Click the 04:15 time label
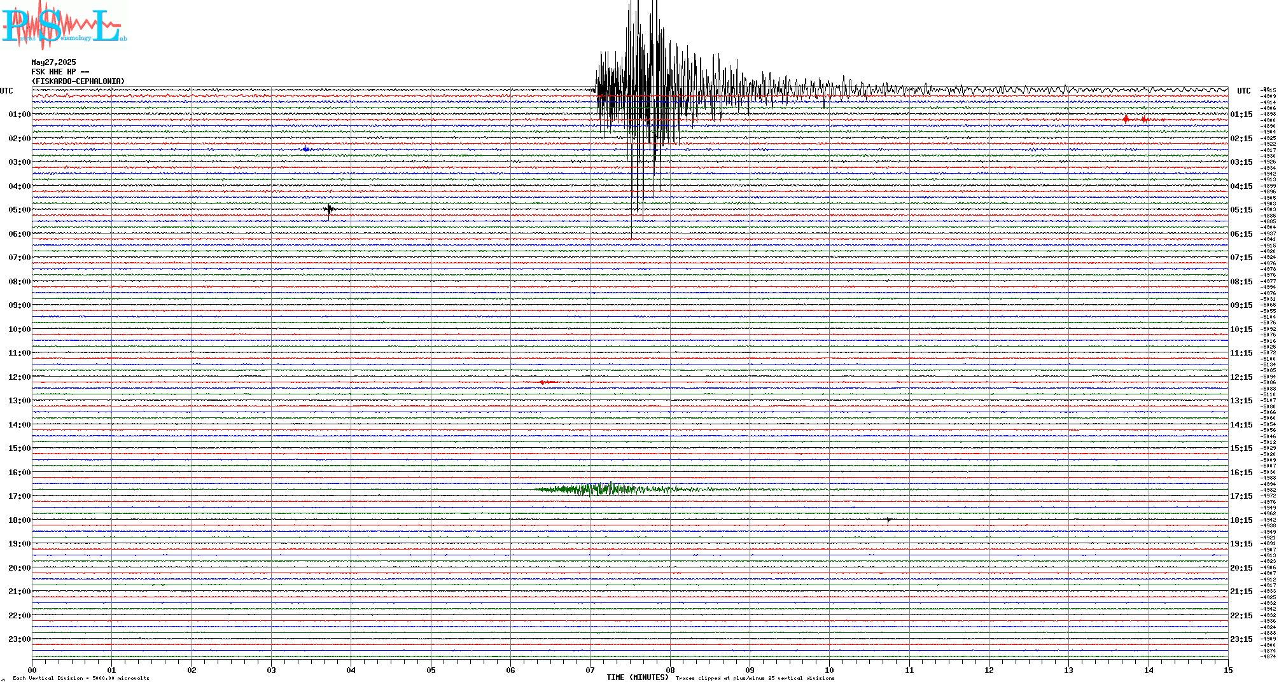 (x=1241, y=186)
